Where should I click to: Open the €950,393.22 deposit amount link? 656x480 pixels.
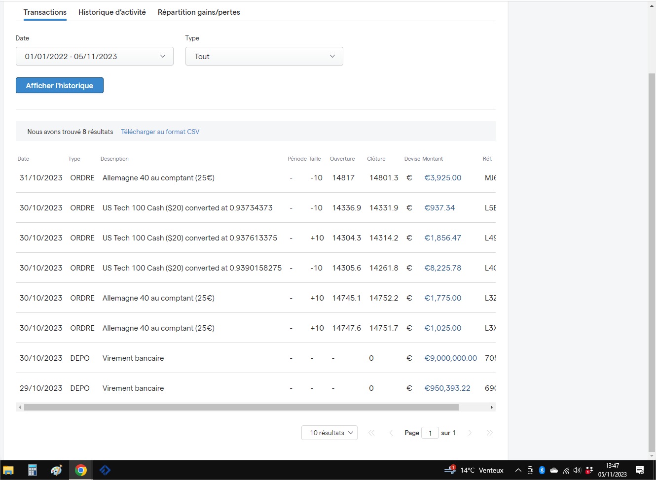pyautogui.click(x=447, y=388)
